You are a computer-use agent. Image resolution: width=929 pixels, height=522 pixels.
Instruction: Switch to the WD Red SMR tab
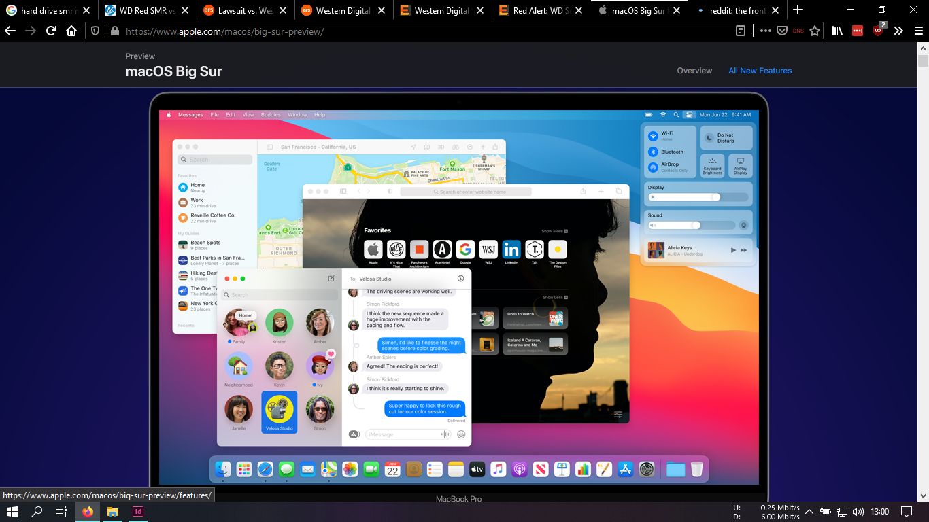pos(143,10)
